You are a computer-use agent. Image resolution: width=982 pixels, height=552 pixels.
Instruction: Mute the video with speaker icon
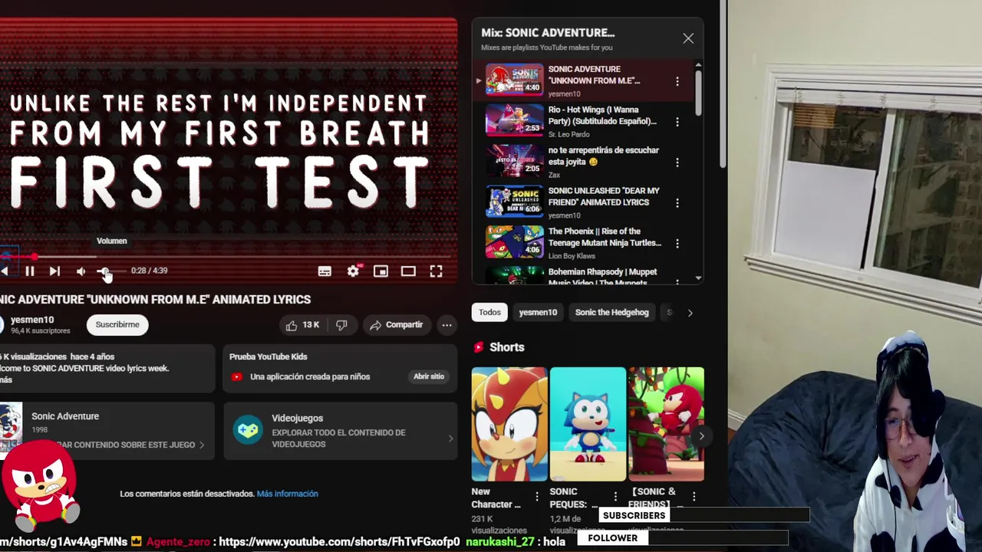[x=81, y=271]
